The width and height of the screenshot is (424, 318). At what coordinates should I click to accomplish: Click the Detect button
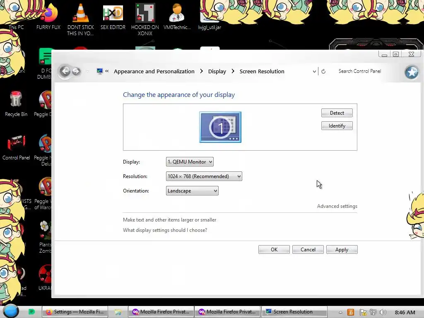(x=337, y=113)
